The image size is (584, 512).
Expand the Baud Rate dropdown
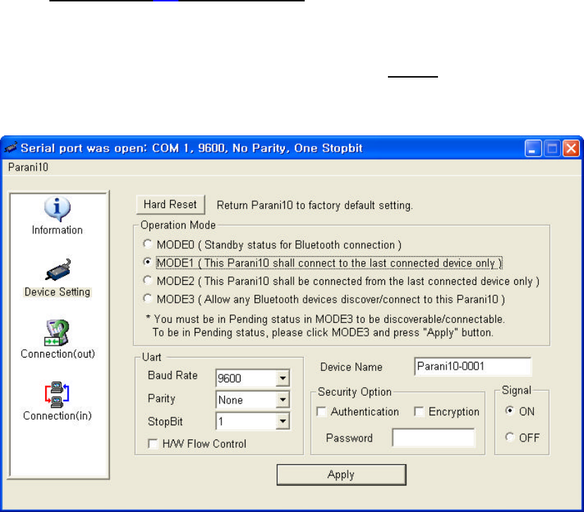pos(283,378)
